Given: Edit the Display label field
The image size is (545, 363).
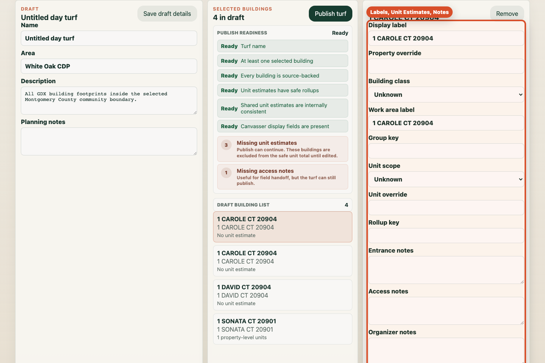Looking at the screenshot, I should 446,38.
